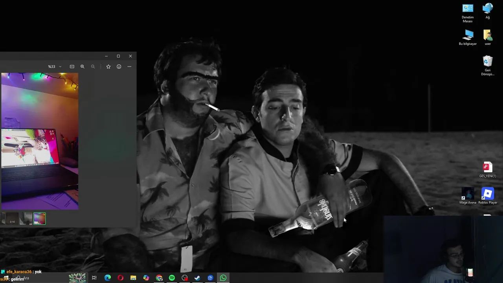Maximize the media viewer window
Screen dimensions: 503x283
(x=118, y=56)
